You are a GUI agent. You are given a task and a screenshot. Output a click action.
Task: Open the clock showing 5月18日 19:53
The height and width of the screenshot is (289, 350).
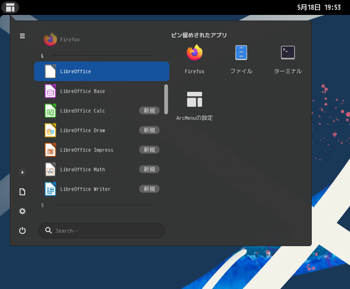tap(319, 7)
